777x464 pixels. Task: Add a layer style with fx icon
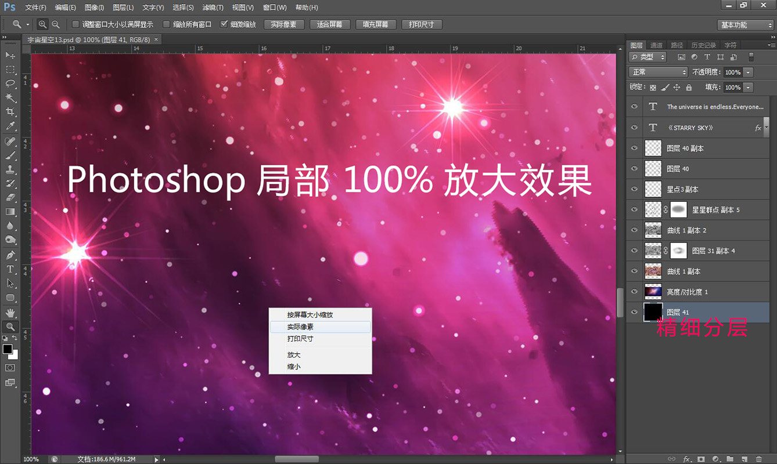(x=687, y=459)
